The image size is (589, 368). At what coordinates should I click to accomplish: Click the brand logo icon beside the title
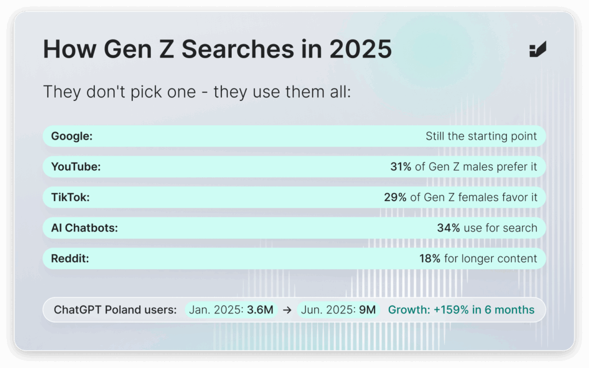537,50
